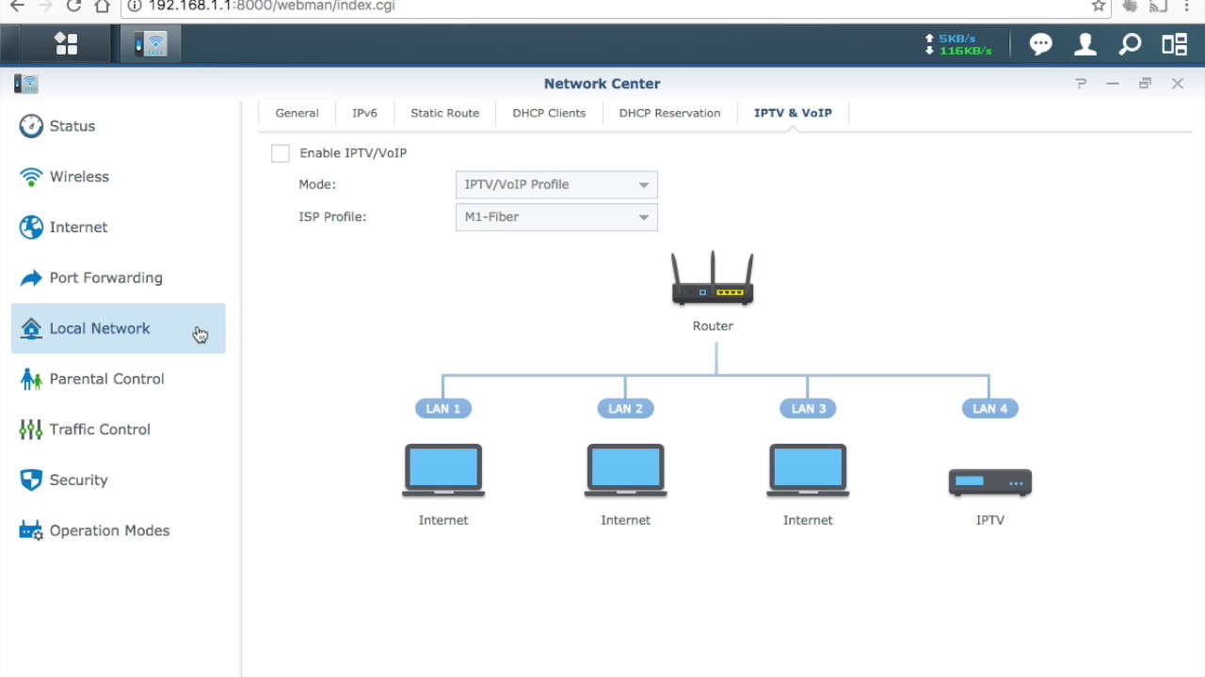Click the Network Center taskbar icon
The width and height of the screenshot is (1205, 677).
[x=151, y=44]
